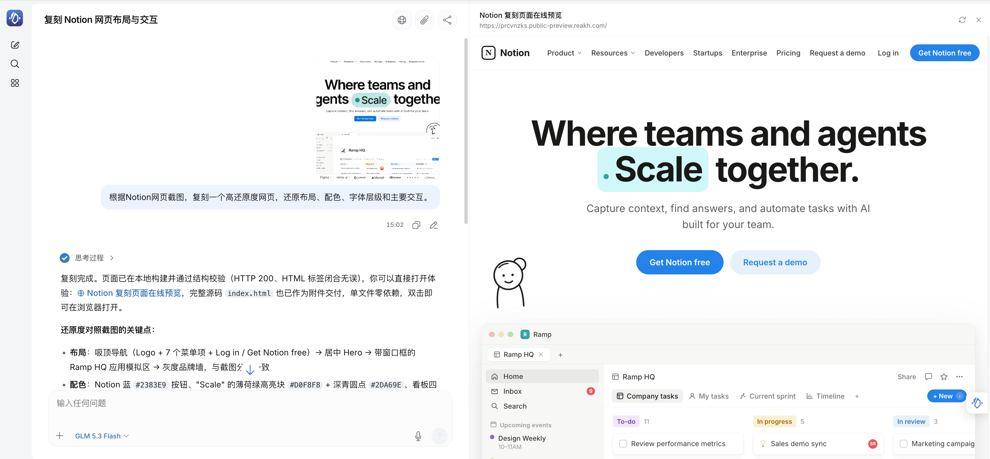The width and height of the screenshot is (990, 459).
Task: Open more options ellipsis in Ramp HQ
Action: (959, 377)
